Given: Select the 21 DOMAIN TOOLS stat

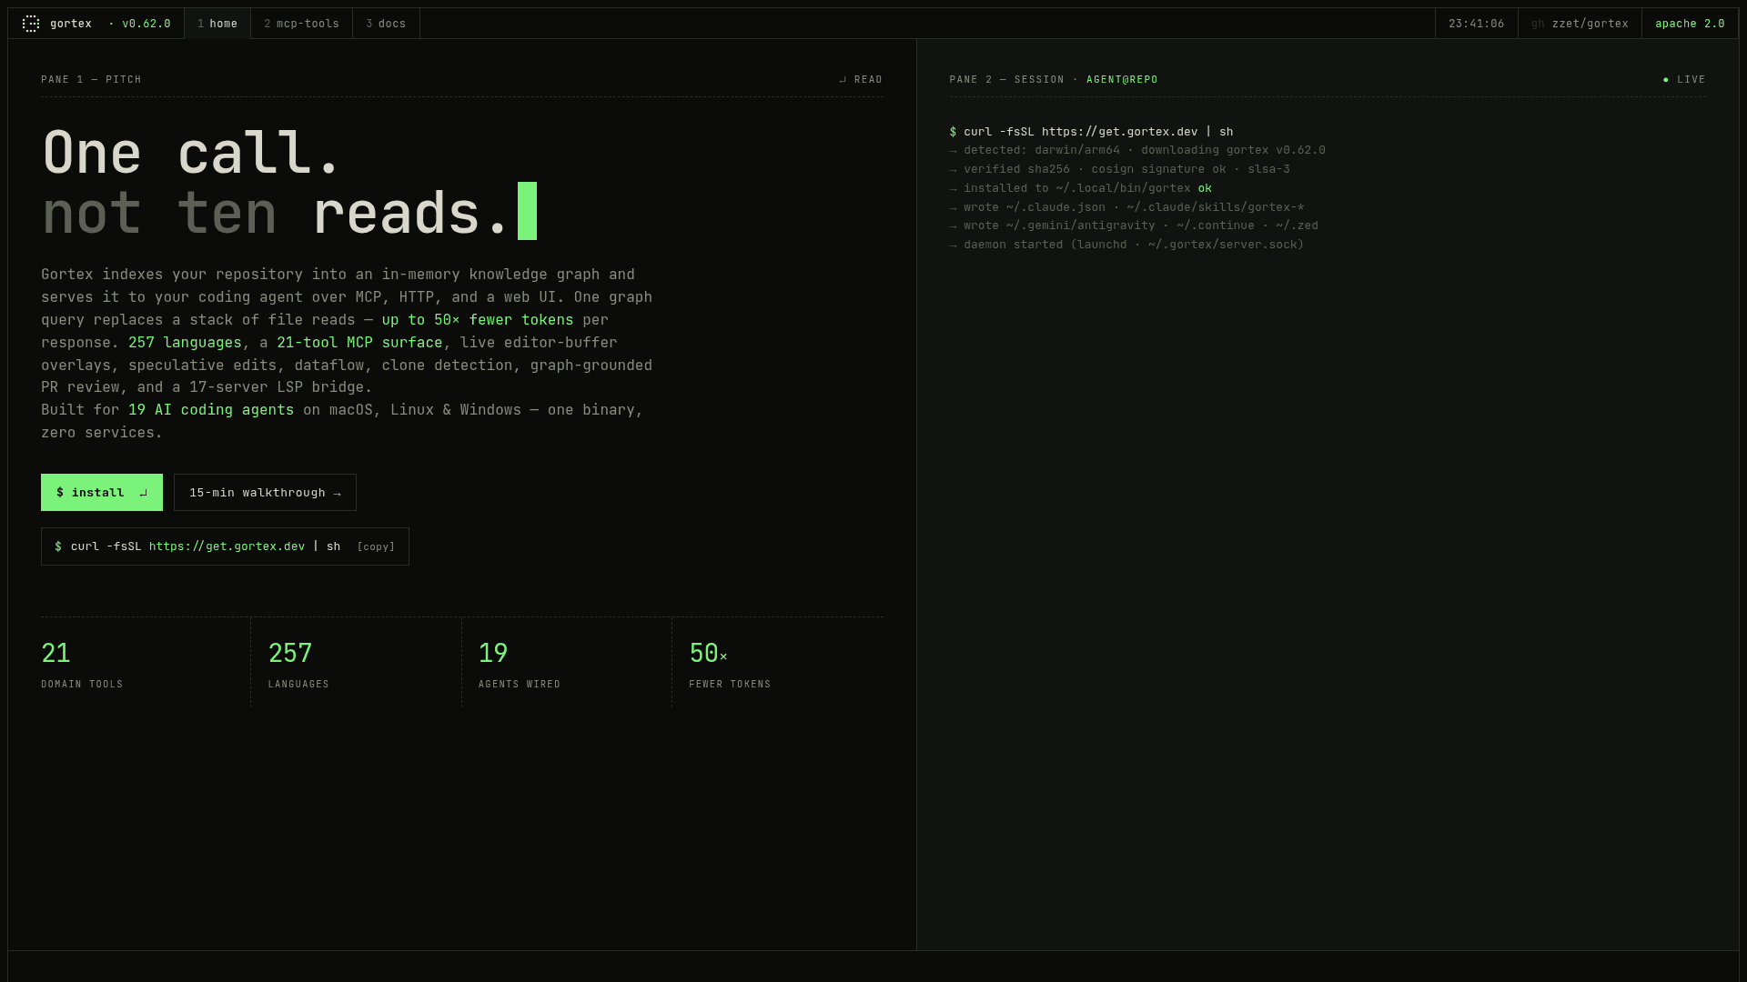Looking at the screenshot, I should tap(146, 663).
